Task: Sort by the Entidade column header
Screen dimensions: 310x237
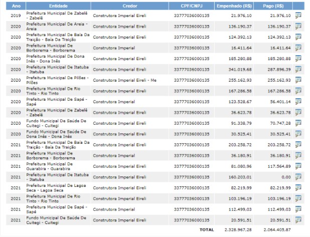Action: (58, 6)
